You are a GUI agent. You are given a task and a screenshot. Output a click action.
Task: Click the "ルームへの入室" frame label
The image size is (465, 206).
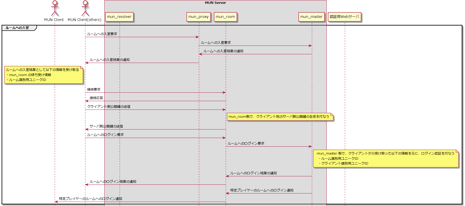tap(17, 28)
